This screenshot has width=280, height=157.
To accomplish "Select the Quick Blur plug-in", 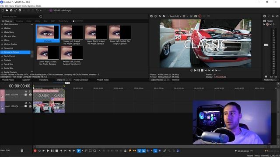I will (8, 64).
